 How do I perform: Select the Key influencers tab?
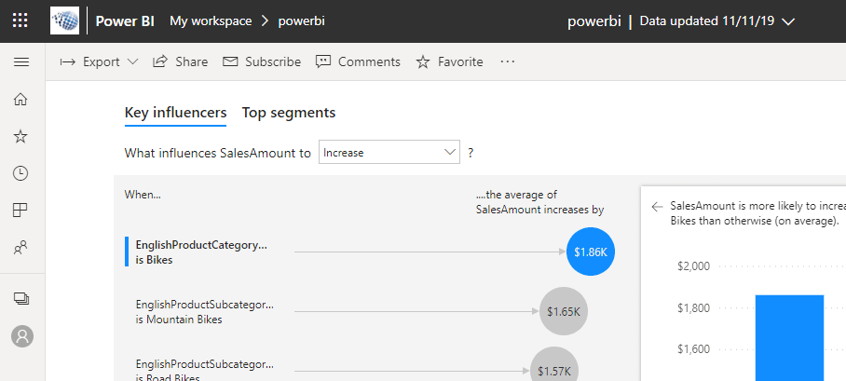pos(175,113)
